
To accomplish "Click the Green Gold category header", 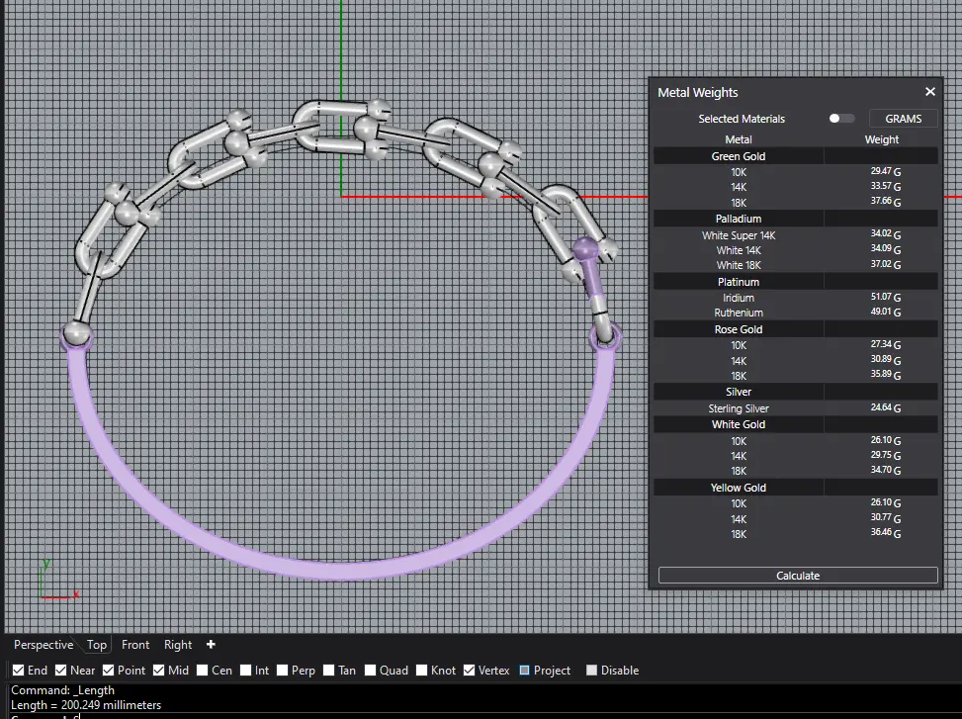I will (739, 156).
